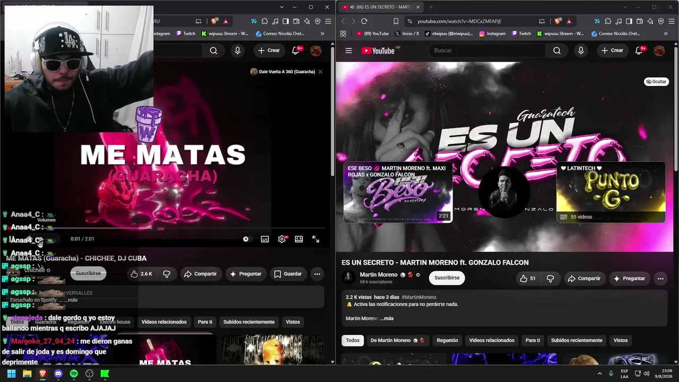Screen dimensions: 679x382
Task: Click the search magnifier button in right window
Action: click(x=556, y=50)
